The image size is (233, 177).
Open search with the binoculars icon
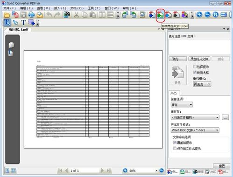coord(67,15)
